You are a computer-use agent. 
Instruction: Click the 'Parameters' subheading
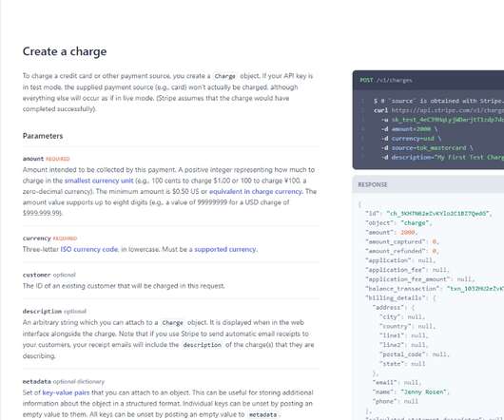point(43,136)
